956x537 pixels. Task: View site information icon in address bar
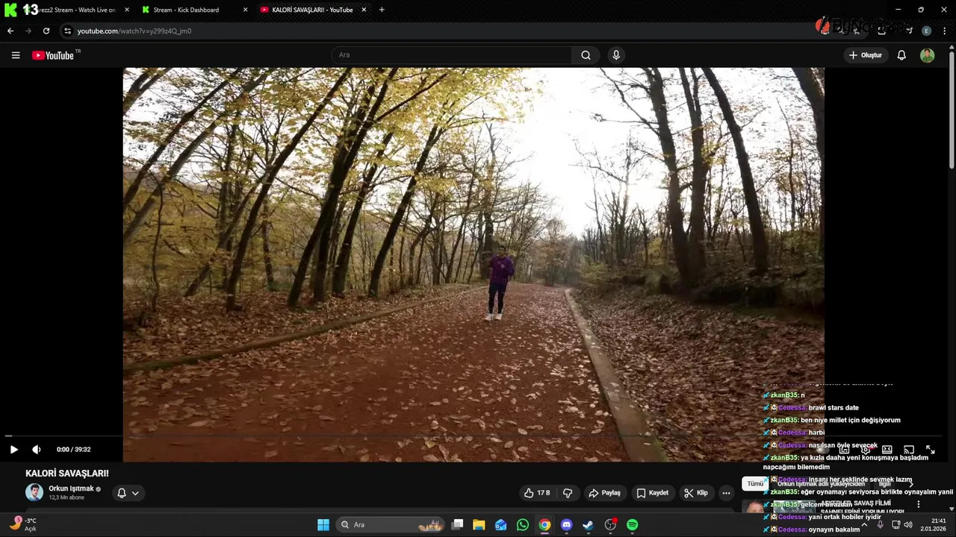[x=67, y=31]
